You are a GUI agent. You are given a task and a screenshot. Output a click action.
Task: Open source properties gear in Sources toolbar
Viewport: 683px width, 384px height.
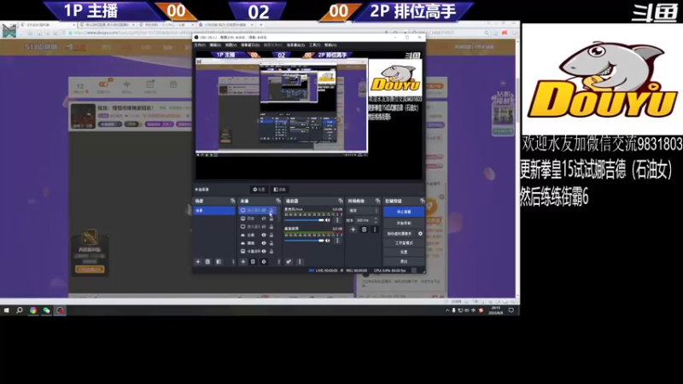pos(264,262)
